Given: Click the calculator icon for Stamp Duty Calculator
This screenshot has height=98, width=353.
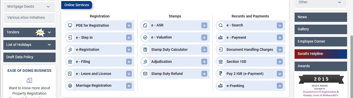Looking at the screenshot, I should click(145, 50).
